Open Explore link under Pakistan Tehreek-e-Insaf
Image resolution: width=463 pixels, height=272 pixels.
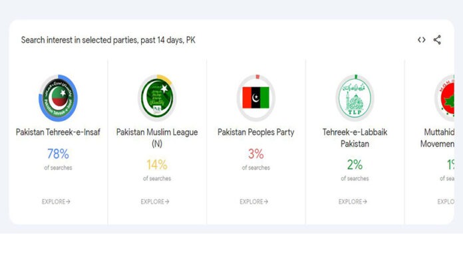point(57,202)
